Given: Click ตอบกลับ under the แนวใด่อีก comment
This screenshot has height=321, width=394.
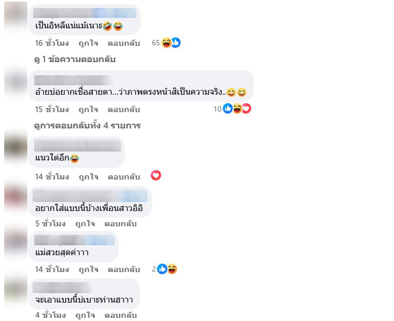Looking at the screenshot, I should [x=124, y=177].
